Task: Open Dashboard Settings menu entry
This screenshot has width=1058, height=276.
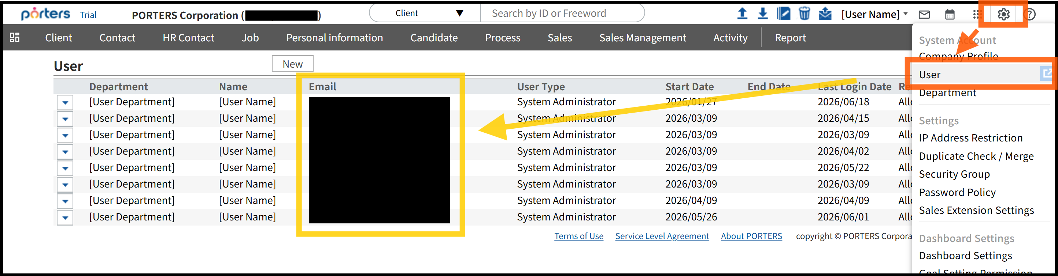Action: click(x=965, y=256)
